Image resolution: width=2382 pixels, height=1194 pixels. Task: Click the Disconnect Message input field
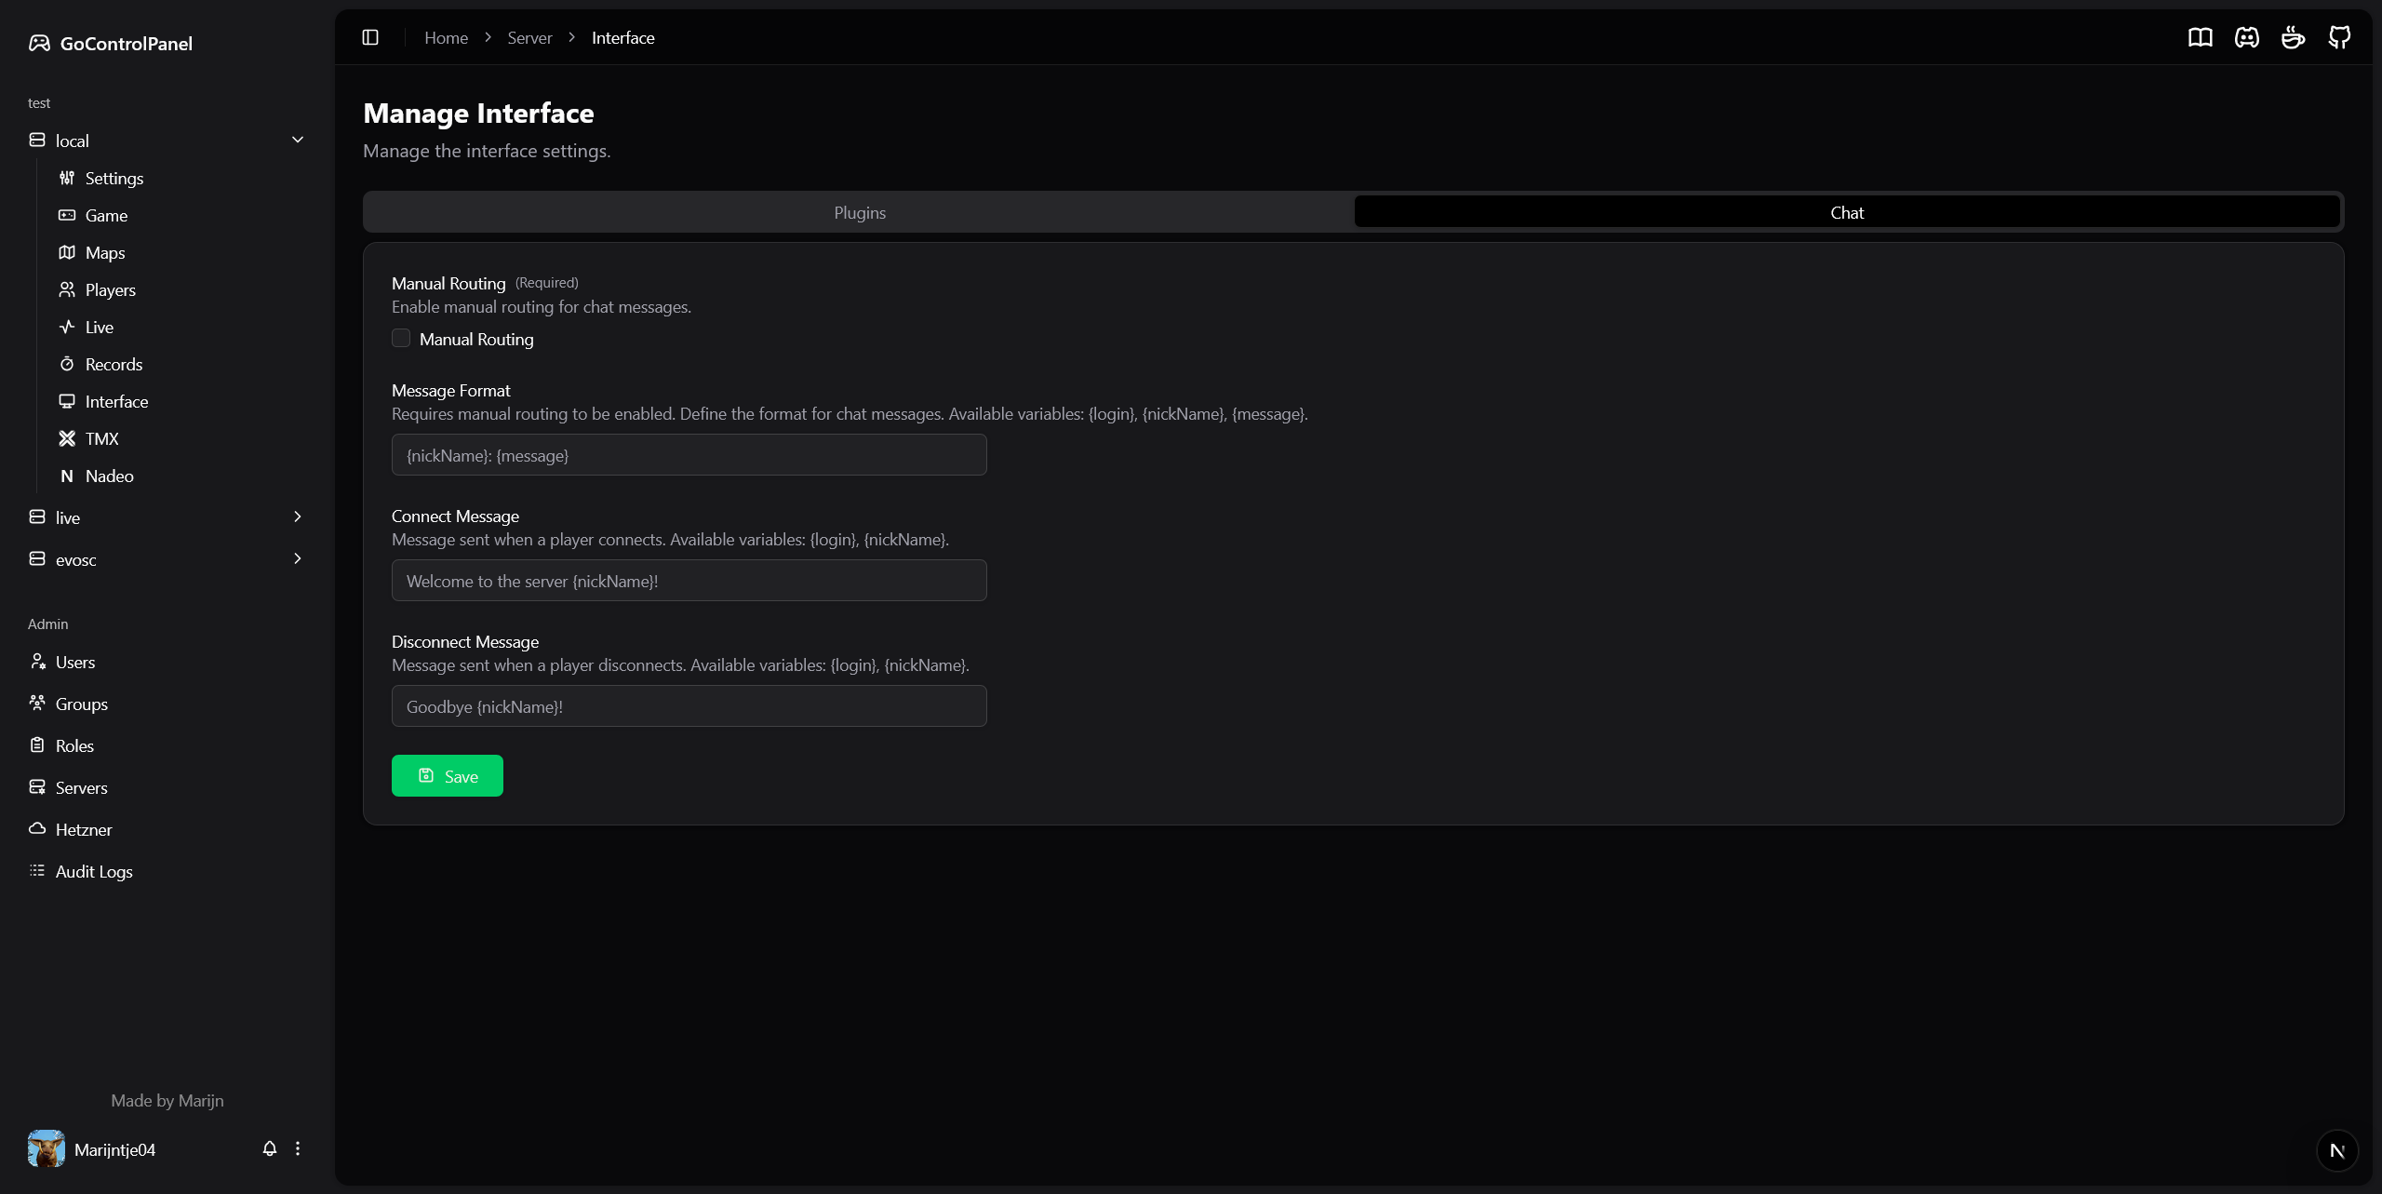click(689, 706)
